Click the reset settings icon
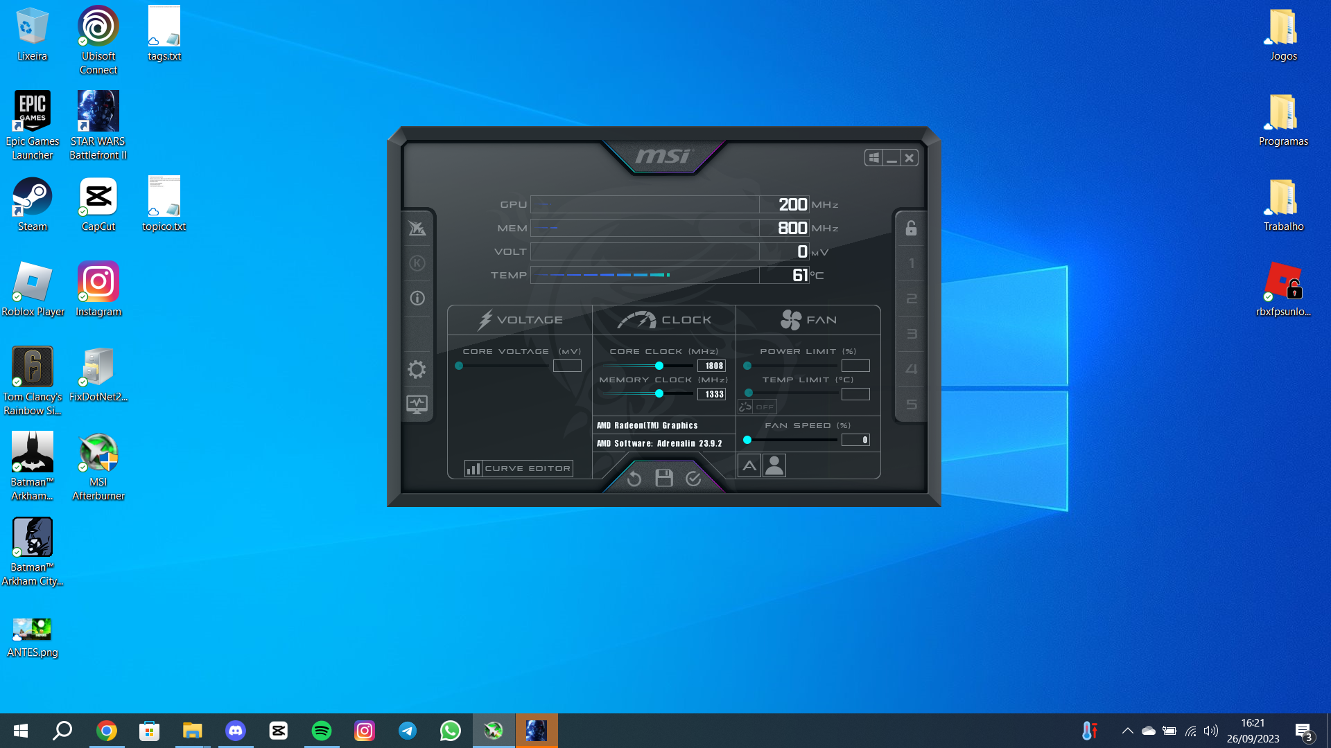Screen dimensions: 1331x748 pyautogui.click(x=634, y=479)
